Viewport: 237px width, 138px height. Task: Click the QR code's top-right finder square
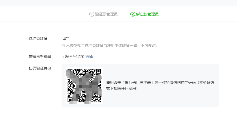click(x=99, y=71)
